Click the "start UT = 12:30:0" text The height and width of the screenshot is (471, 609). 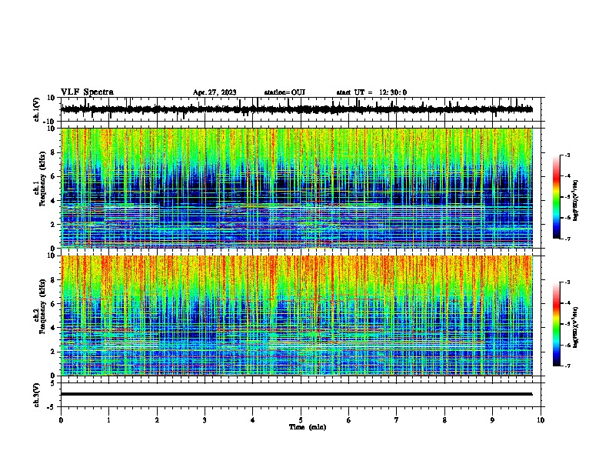click(x=371, y=92)
